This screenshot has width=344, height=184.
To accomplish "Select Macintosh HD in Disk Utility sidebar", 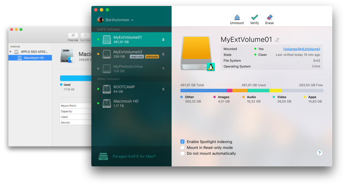I will pyautogui.click(x=30, y=57).
